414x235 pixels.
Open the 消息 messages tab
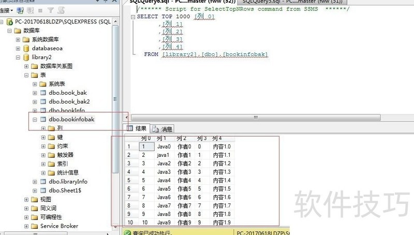(162, 129)
